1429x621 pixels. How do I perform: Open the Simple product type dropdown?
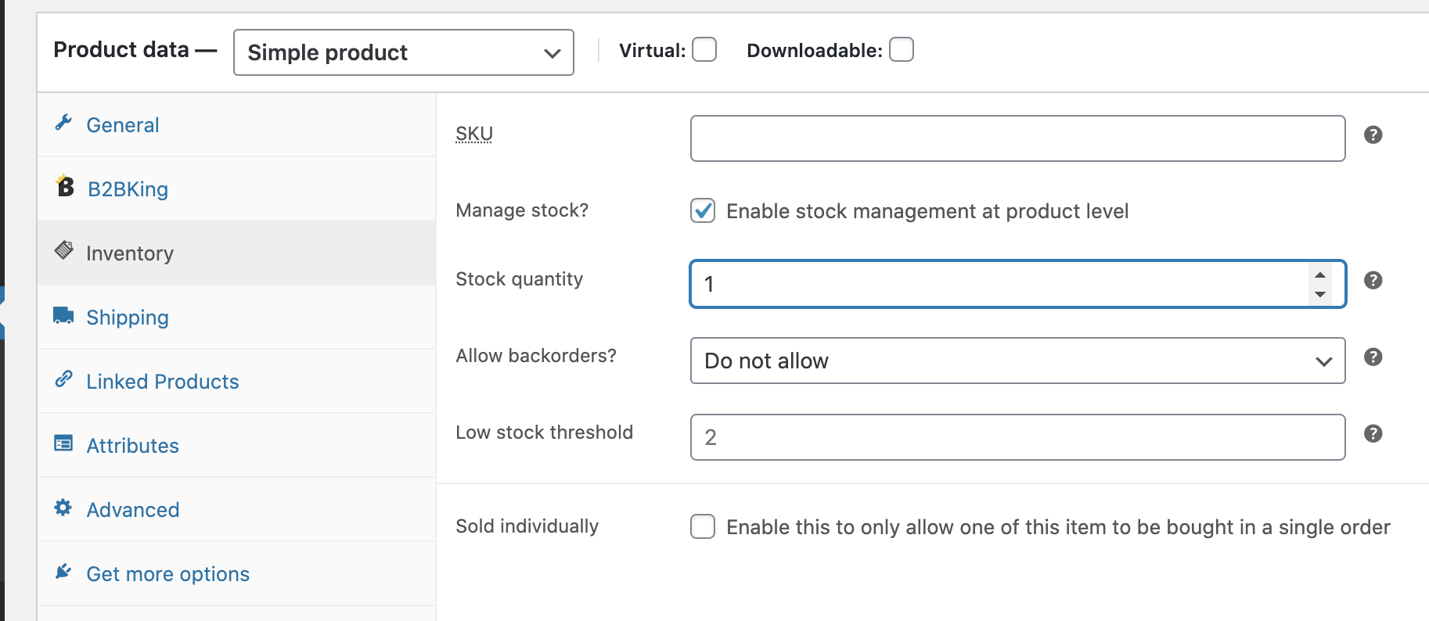click(404, 52)
